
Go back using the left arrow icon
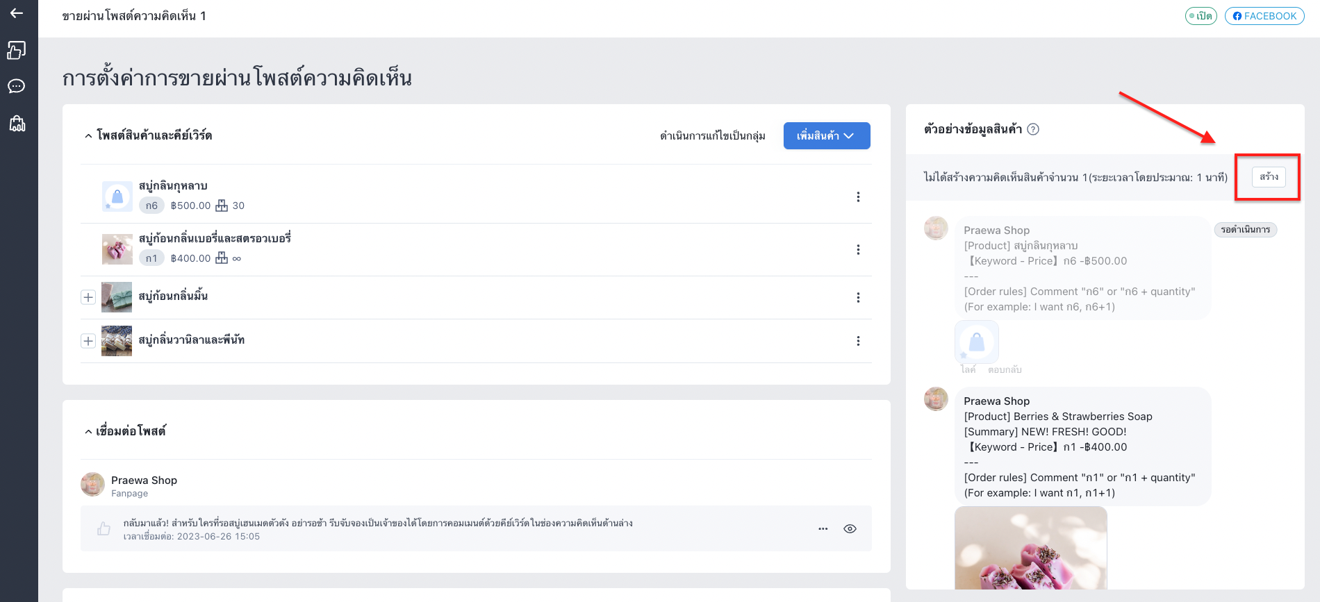click(x=17, y=13)
